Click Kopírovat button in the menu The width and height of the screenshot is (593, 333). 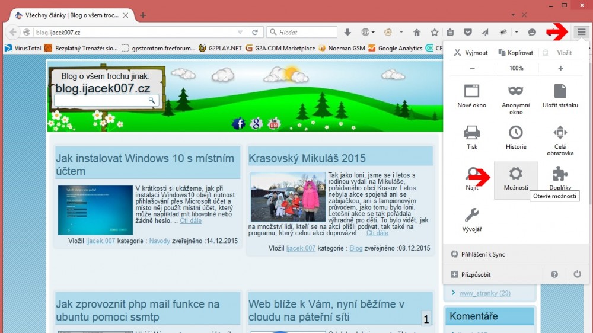tap(515, 53)
